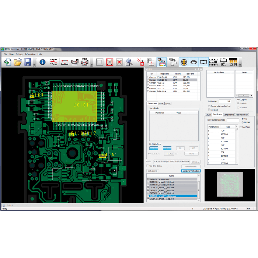This screenshot has height=258, width=258.
Task: Check the first fail row with LOW 333,334
Action: [148, 77]
